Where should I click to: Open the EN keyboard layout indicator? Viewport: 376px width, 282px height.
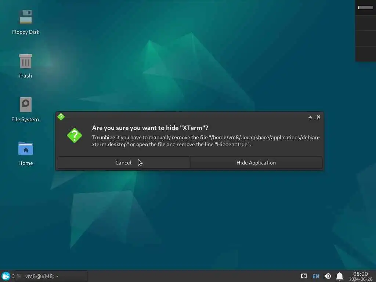pos(315,276)
